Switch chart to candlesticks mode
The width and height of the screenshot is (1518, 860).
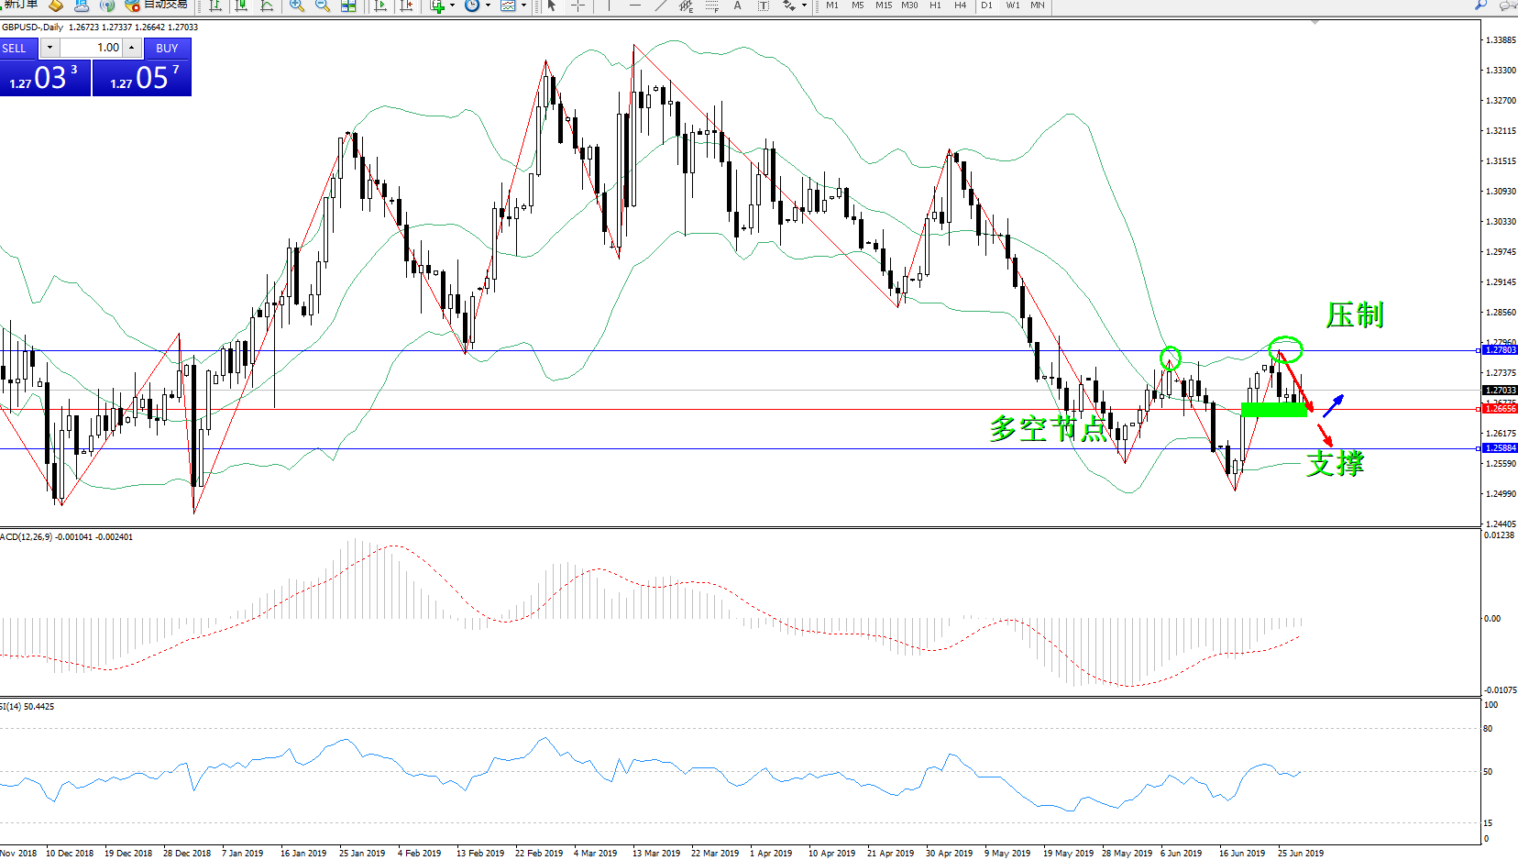tap(241, 5)
